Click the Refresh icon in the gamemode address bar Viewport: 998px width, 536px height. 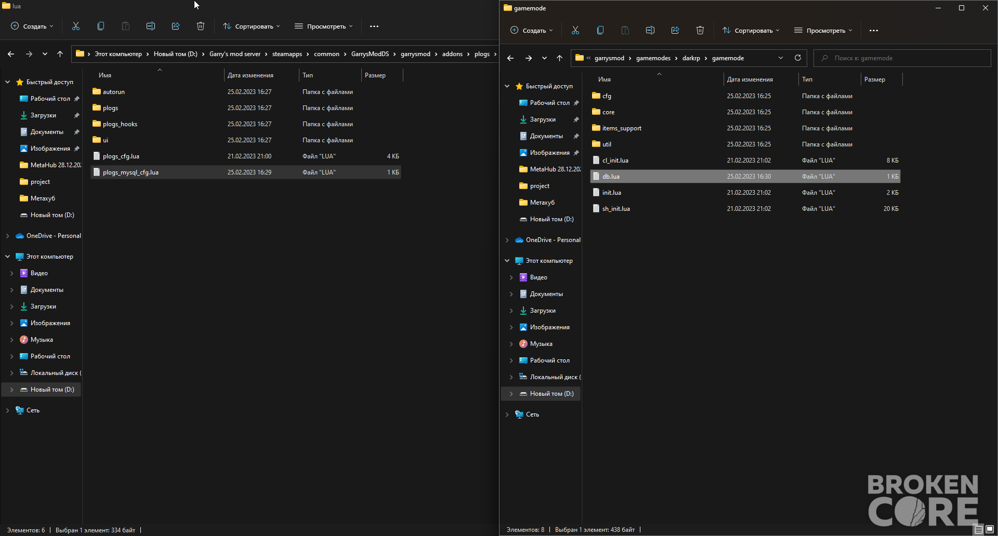tap(798, 58)
